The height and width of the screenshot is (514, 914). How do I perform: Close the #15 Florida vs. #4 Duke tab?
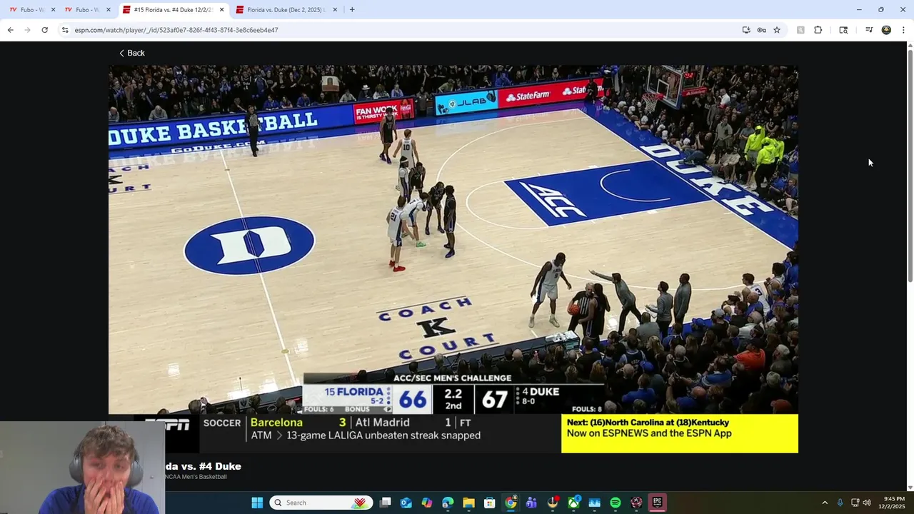[x=221, y=10]
